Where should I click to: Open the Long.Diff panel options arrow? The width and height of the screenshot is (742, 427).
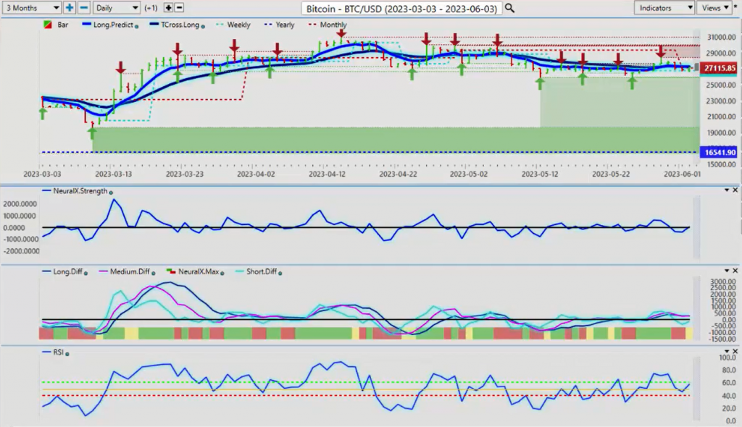click(x=727, y=271)
